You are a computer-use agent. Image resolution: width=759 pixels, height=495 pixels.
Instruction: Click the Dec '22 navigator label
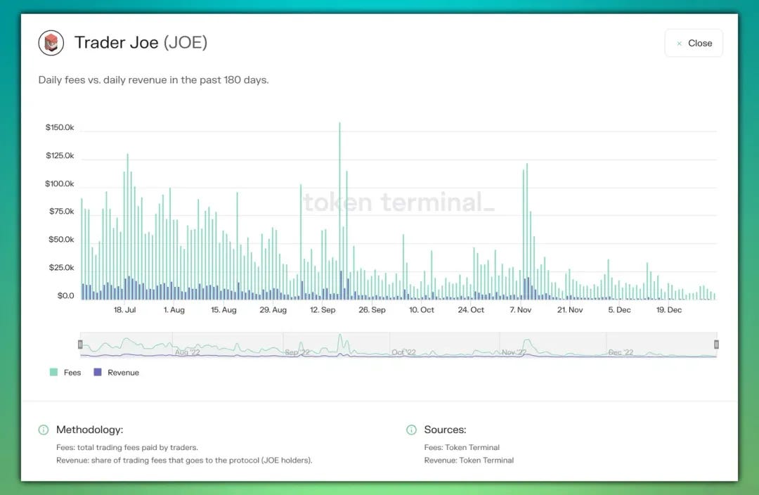[621, 352]
